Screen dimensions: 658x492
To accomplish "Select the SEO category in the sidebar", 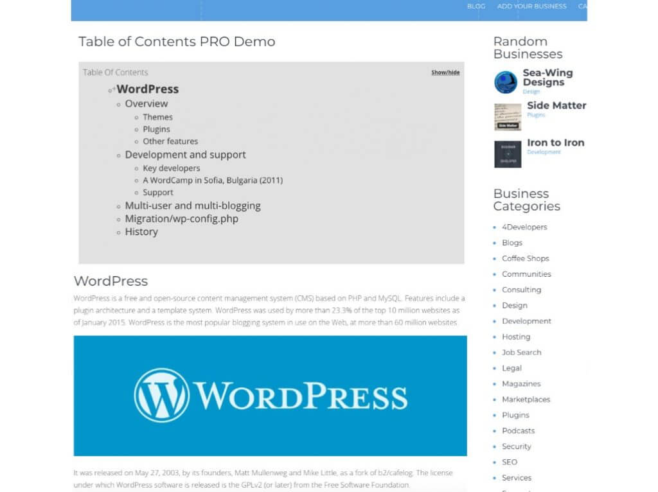I will [x=509, y=462].
